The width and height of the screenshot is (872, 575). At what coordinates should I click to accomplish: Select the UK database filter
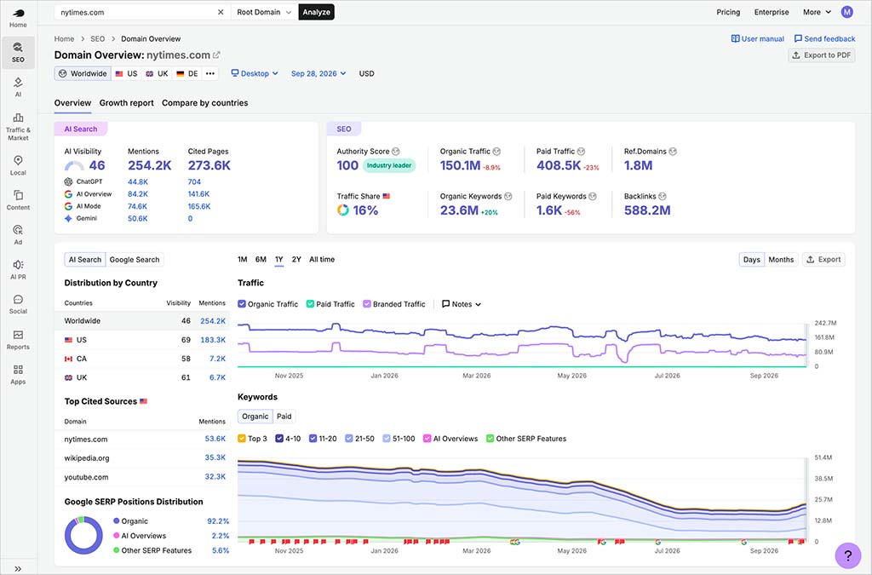click(157, 73)
